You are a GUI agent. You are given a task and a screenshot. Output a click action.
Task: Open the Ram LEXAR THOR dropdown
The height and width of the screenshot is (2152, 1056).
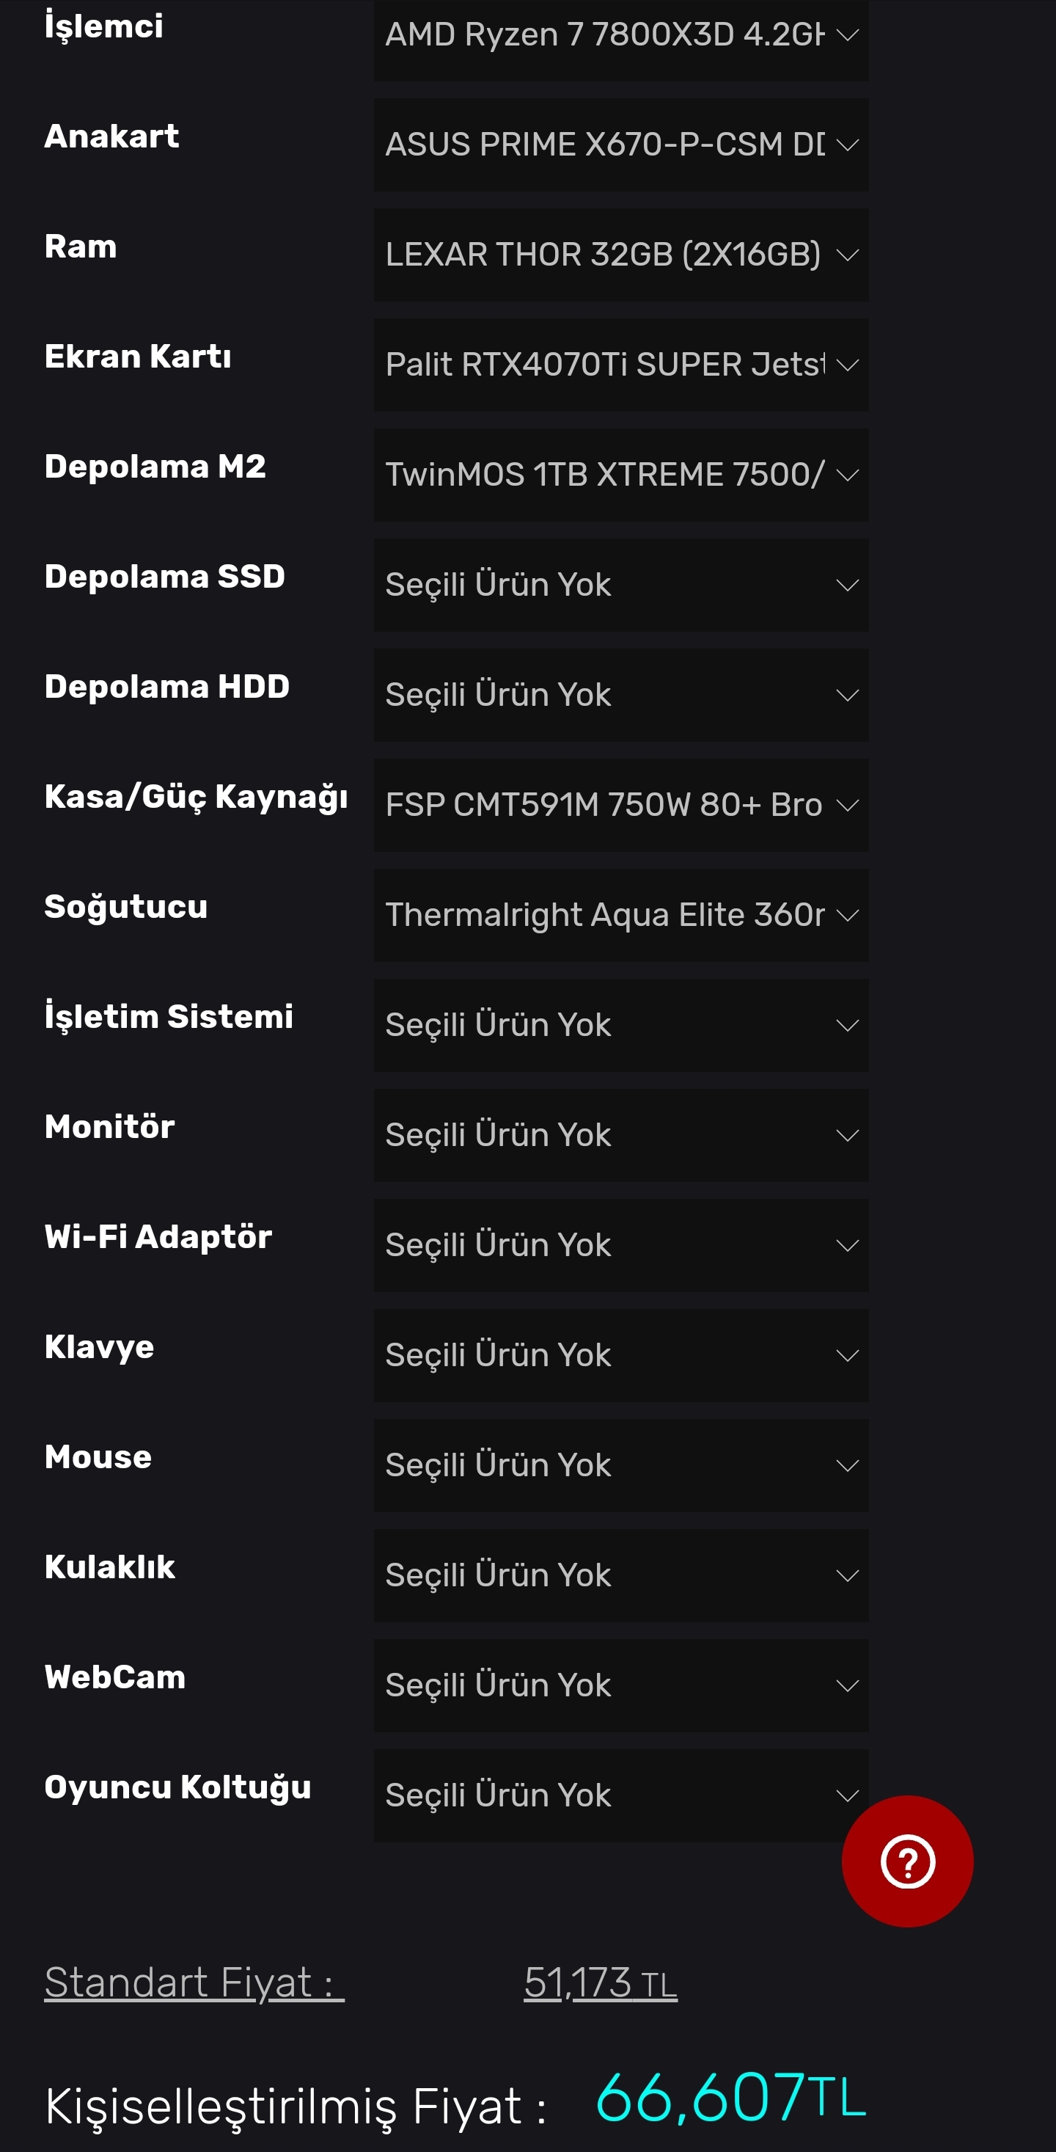click(620, 255)
